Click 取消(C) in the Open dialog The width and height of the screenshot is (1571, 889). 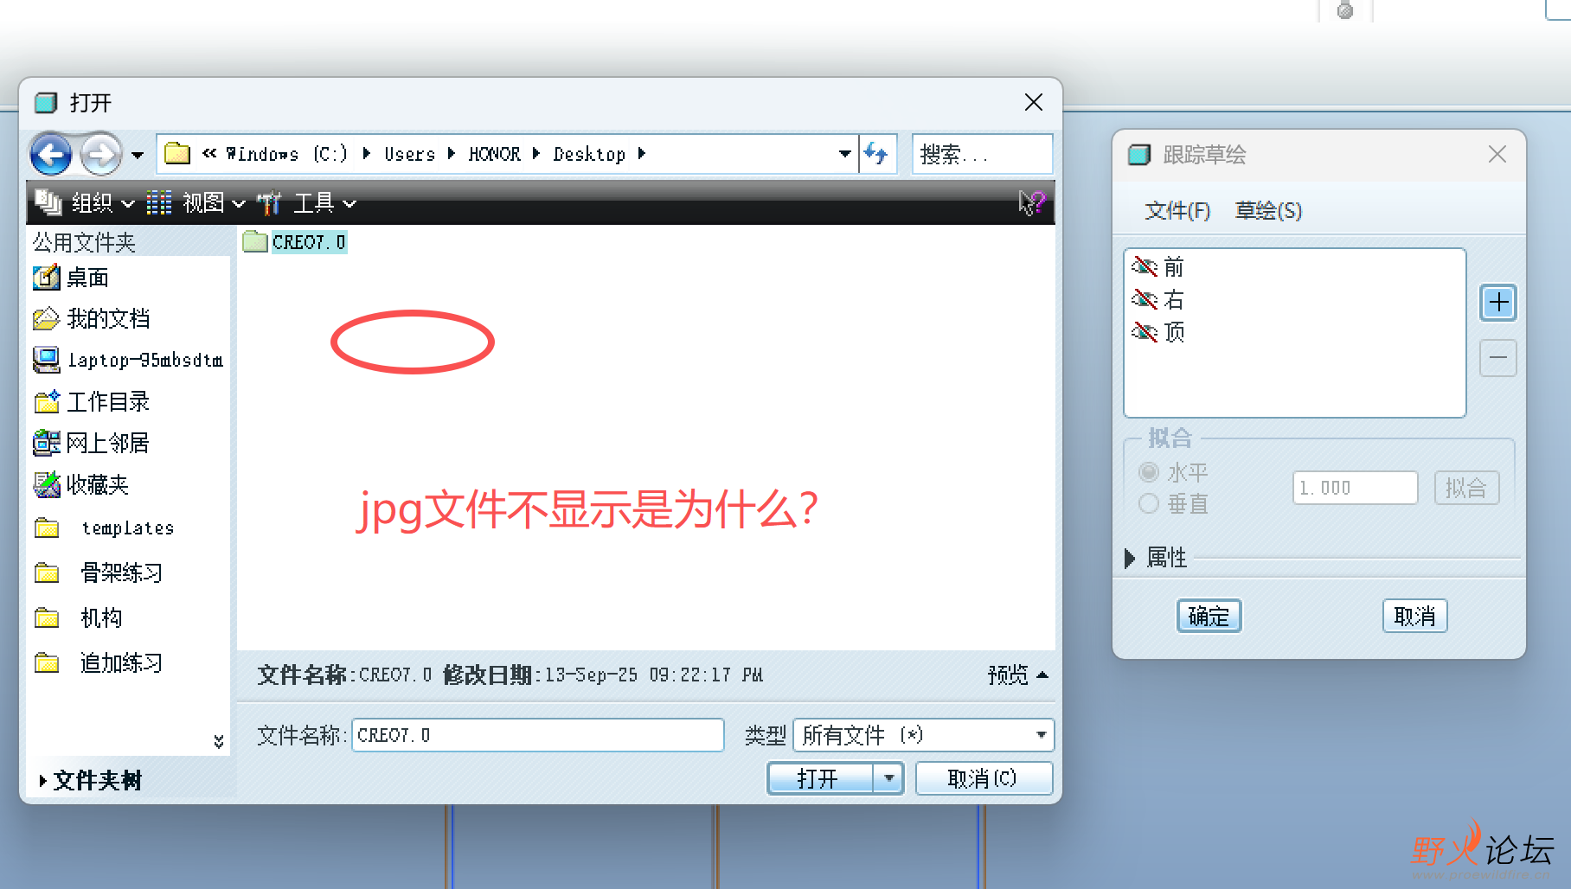point(984,778)
